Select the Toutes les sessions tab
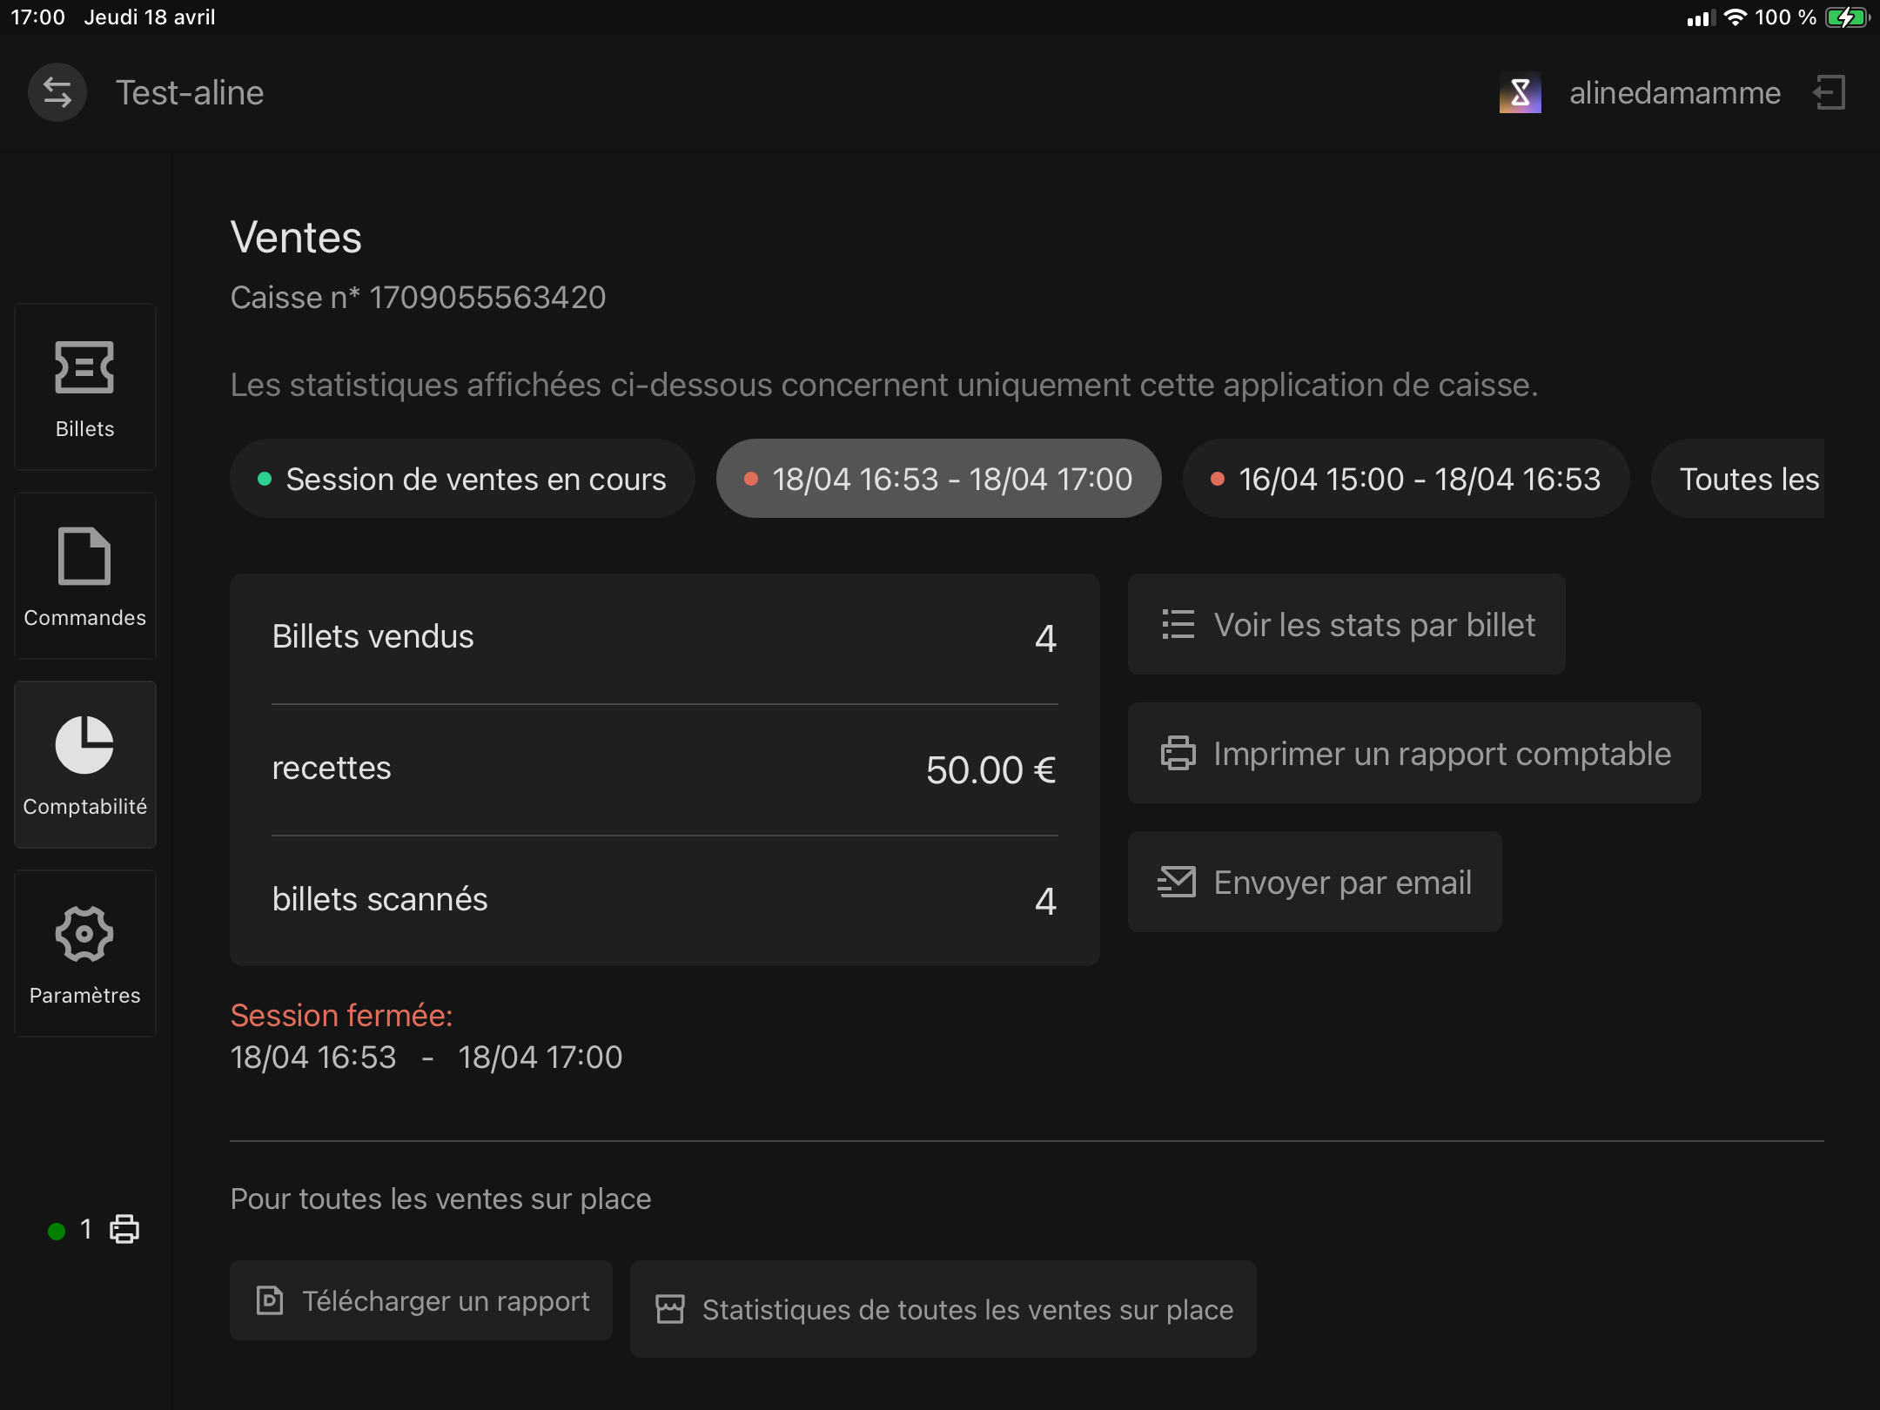1880x1410 pixels. [1738, 479]
